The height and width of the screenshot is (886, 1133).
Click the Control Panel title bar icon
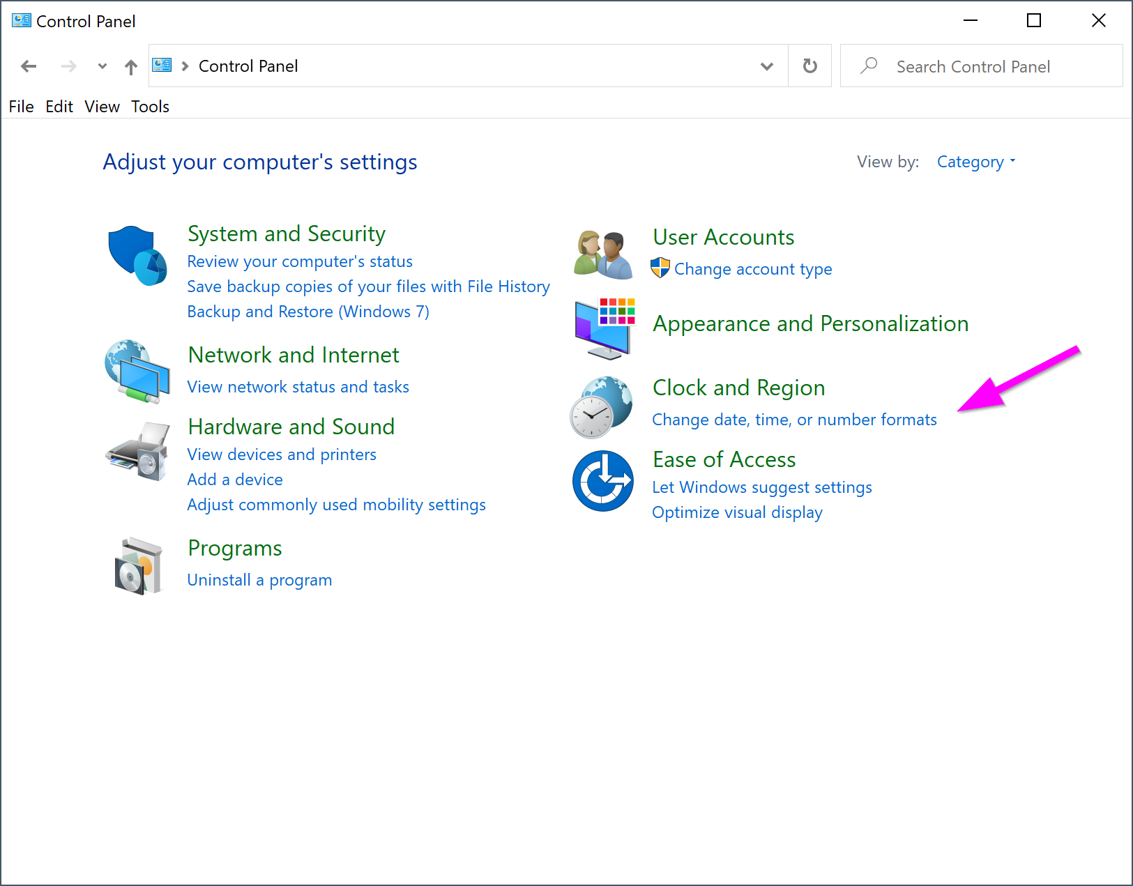pos(22,20)
